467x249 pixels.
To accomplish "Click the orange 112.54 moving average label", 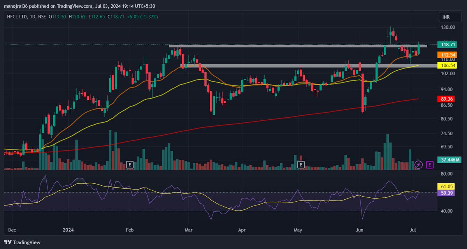I will 447,55.
